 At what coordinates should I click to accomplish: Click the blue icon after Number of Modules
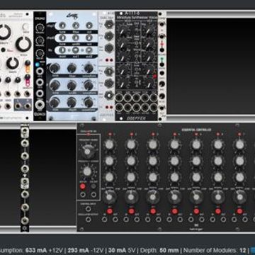253,250
